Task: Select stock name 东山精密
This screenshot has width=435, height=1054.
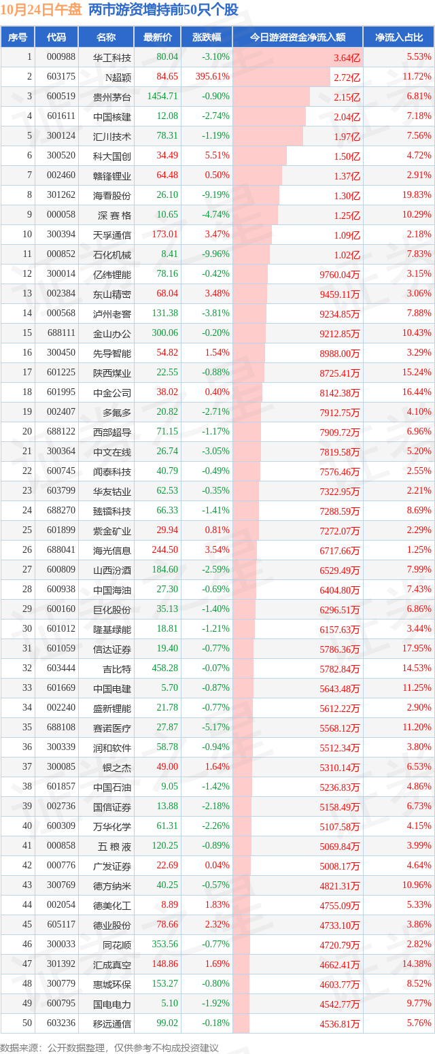Action: click(x=112, y=294)
